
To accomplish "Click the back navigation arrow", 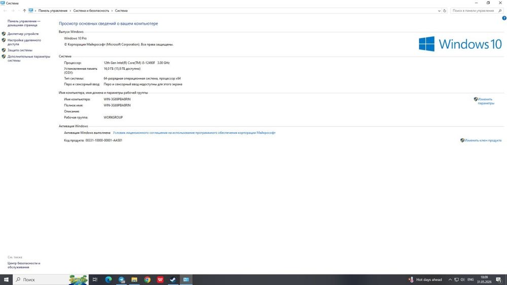I will pyautogui.click(x=5, y=11).
